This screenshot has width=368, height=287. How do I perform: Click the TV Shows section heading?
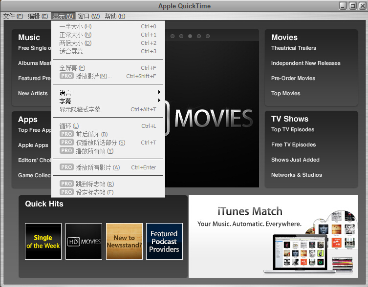pos(290,119)
